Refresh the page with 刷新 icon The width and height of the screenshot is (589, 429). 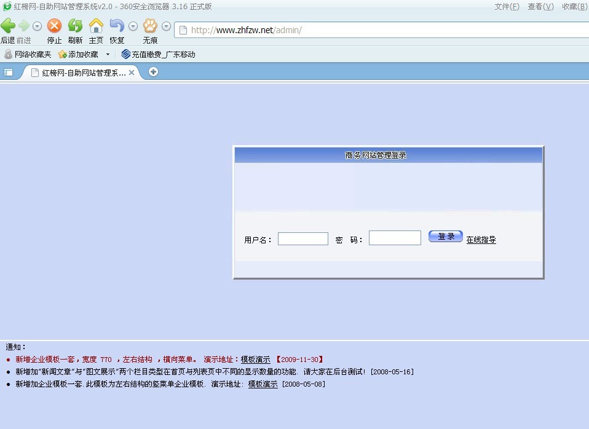(75, 26)
